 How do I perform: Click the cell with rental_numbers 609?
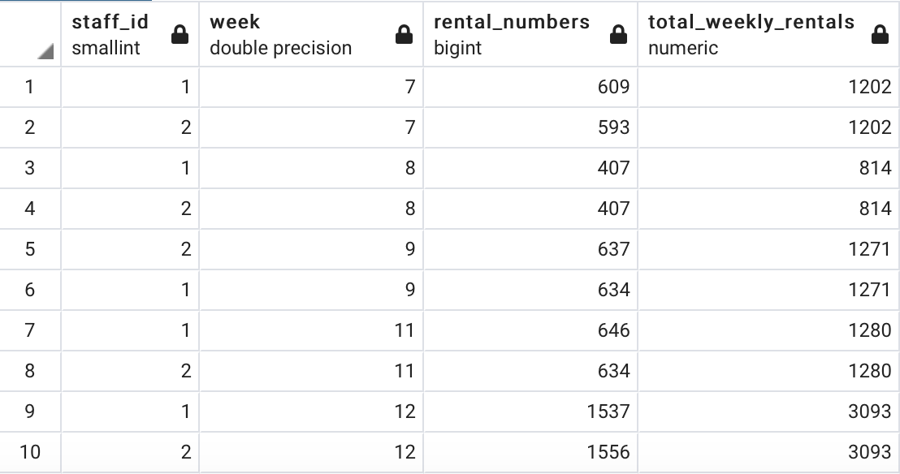coord(530,87)
